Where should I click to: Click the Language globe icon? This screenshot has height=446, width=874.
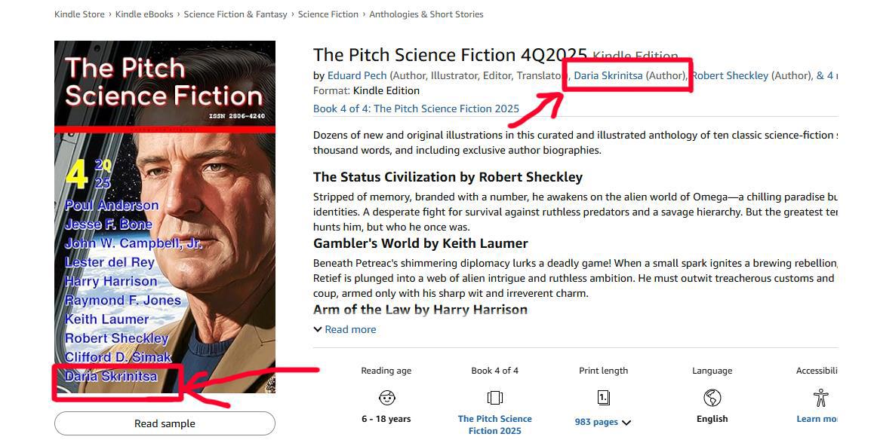[x=712, y=398]
